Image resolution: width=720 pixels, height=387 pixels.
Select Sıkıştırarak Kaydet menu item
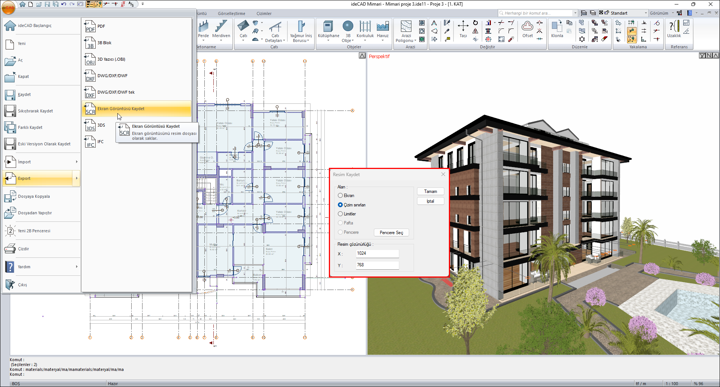click(x=41, y=111)
